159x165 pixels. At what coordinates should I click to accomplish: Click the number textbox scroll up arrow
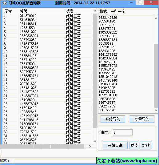156,18
